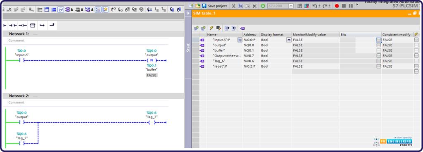Screen dimensions: 423x152
Task: Click the lightning icon in table header
Action: (x=416, y=35)
